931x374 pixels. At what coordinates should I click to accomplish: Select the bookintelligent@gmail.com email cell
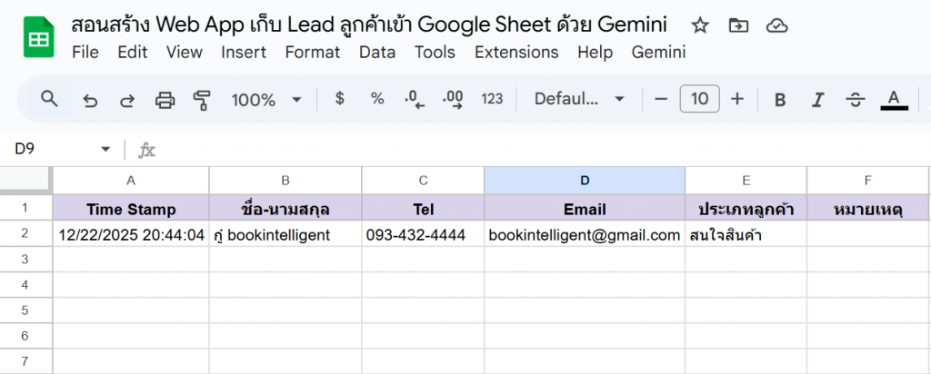point(584,235)
